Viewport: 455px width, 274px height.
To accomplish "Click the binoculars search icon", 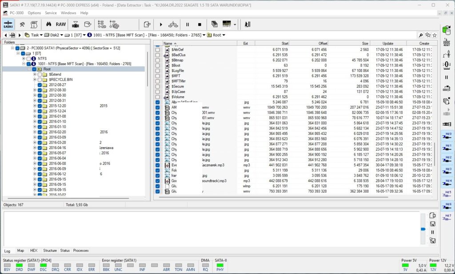I will point(48,24).
